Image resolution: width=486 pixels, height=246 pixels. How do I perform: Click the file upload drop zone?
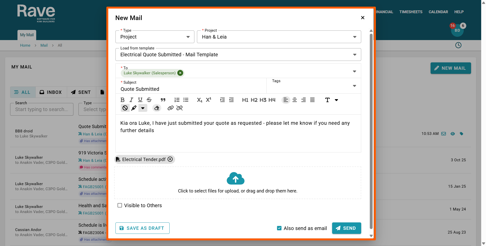(x=238, y=183)
